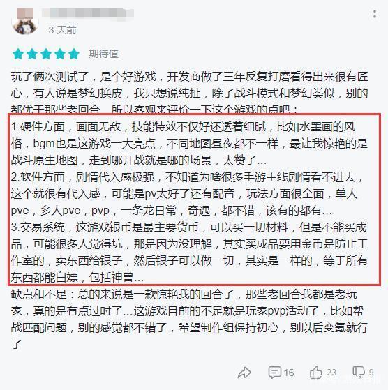Click the fifth rating star
The height and width of the screenshot is (390, 388).
(x=74, y=54)
